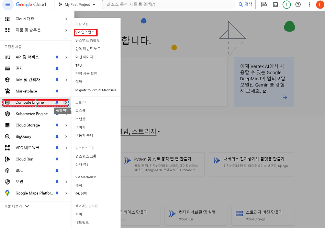Open the hamburger navigation menu
The height and width of the screenshot is (228, 325).
tap(8, 4)
